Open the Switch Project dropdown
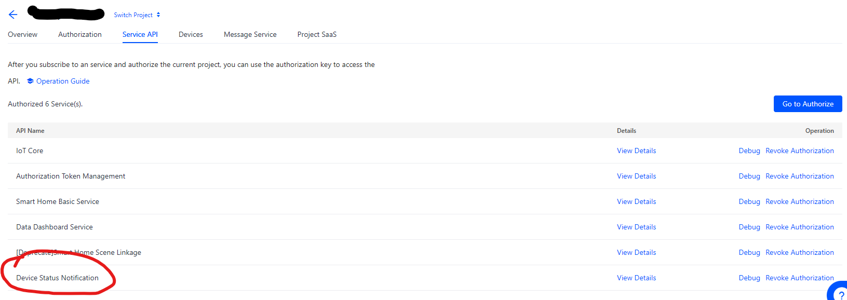The height and width of the screenshot is (300, 847). (x=137, y=15)
